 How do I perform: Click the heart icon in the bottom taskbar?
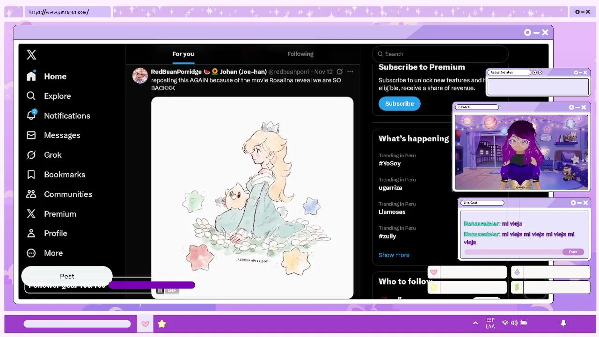coord(145,324)
